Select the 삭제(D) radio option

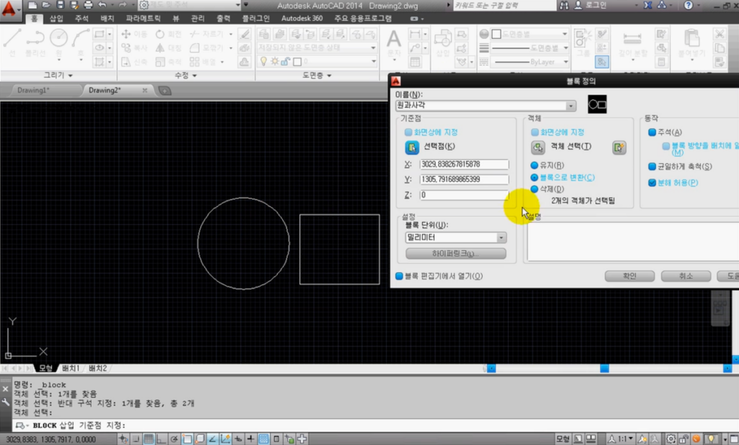click(x=534, y=189)
